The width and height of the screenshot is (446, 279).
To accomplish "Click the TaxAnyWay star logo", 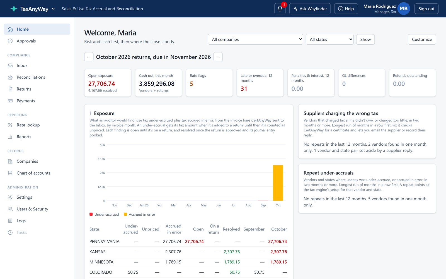I will (x=14, y=9).
